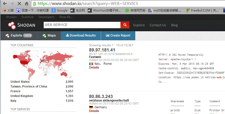Stop page loading with X button
This screenshot has width=225, height=114.
19,4
